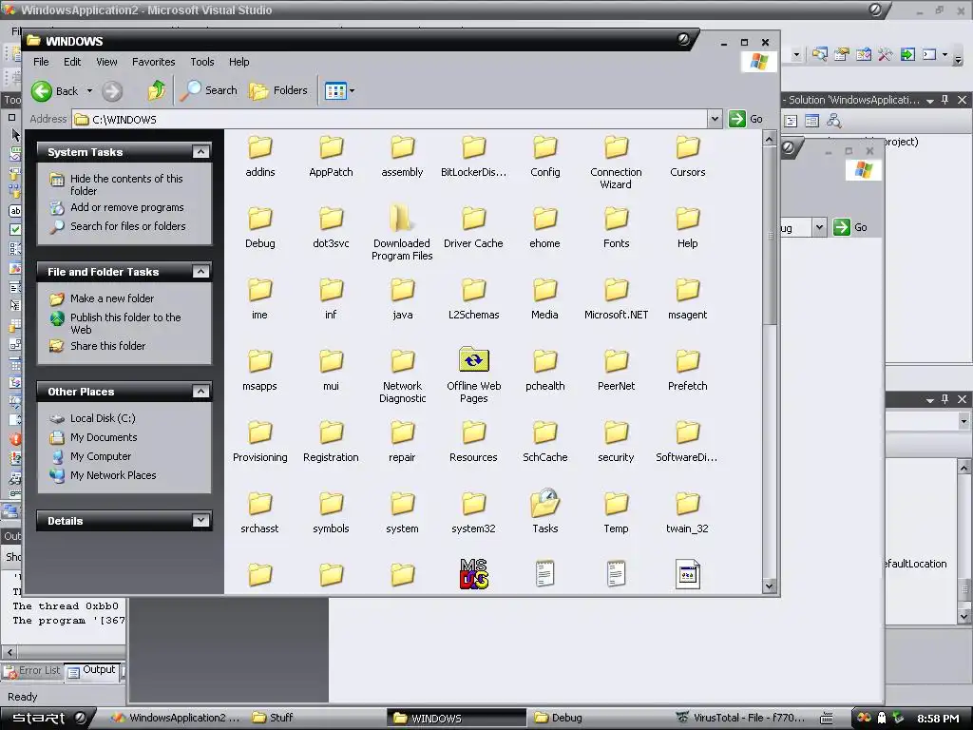The height and width of the screenshot is (730, 973).
Task: Switch to WindowsApplication2 taskbar item
Action: tap(175, 718)
